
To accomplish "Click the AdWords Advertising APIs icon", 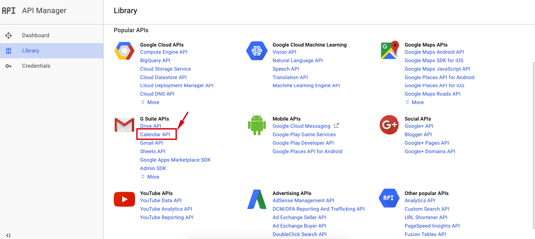I will 257,199.
